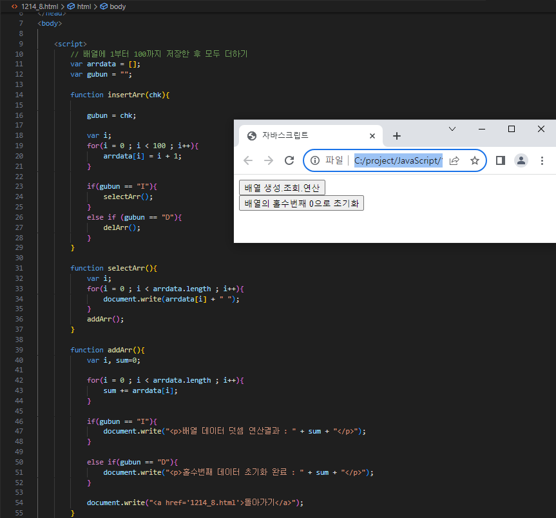Click the cube icon before html breadcrumb
This screenshot has height=518, width=556.
(x=71, y=6)
